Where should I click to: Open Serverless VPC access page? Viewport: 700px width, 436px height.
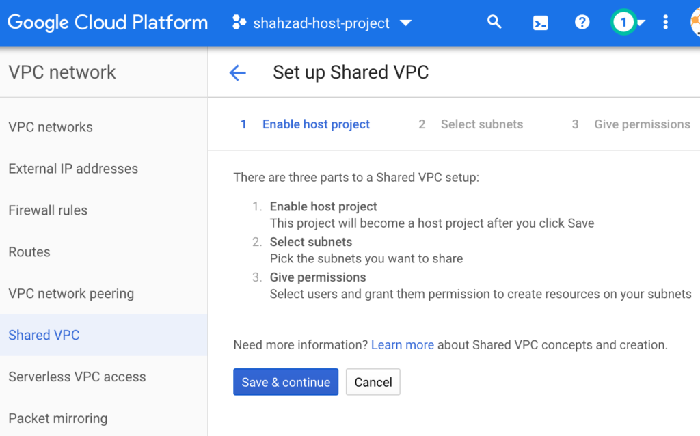click(x=104, y=377)
